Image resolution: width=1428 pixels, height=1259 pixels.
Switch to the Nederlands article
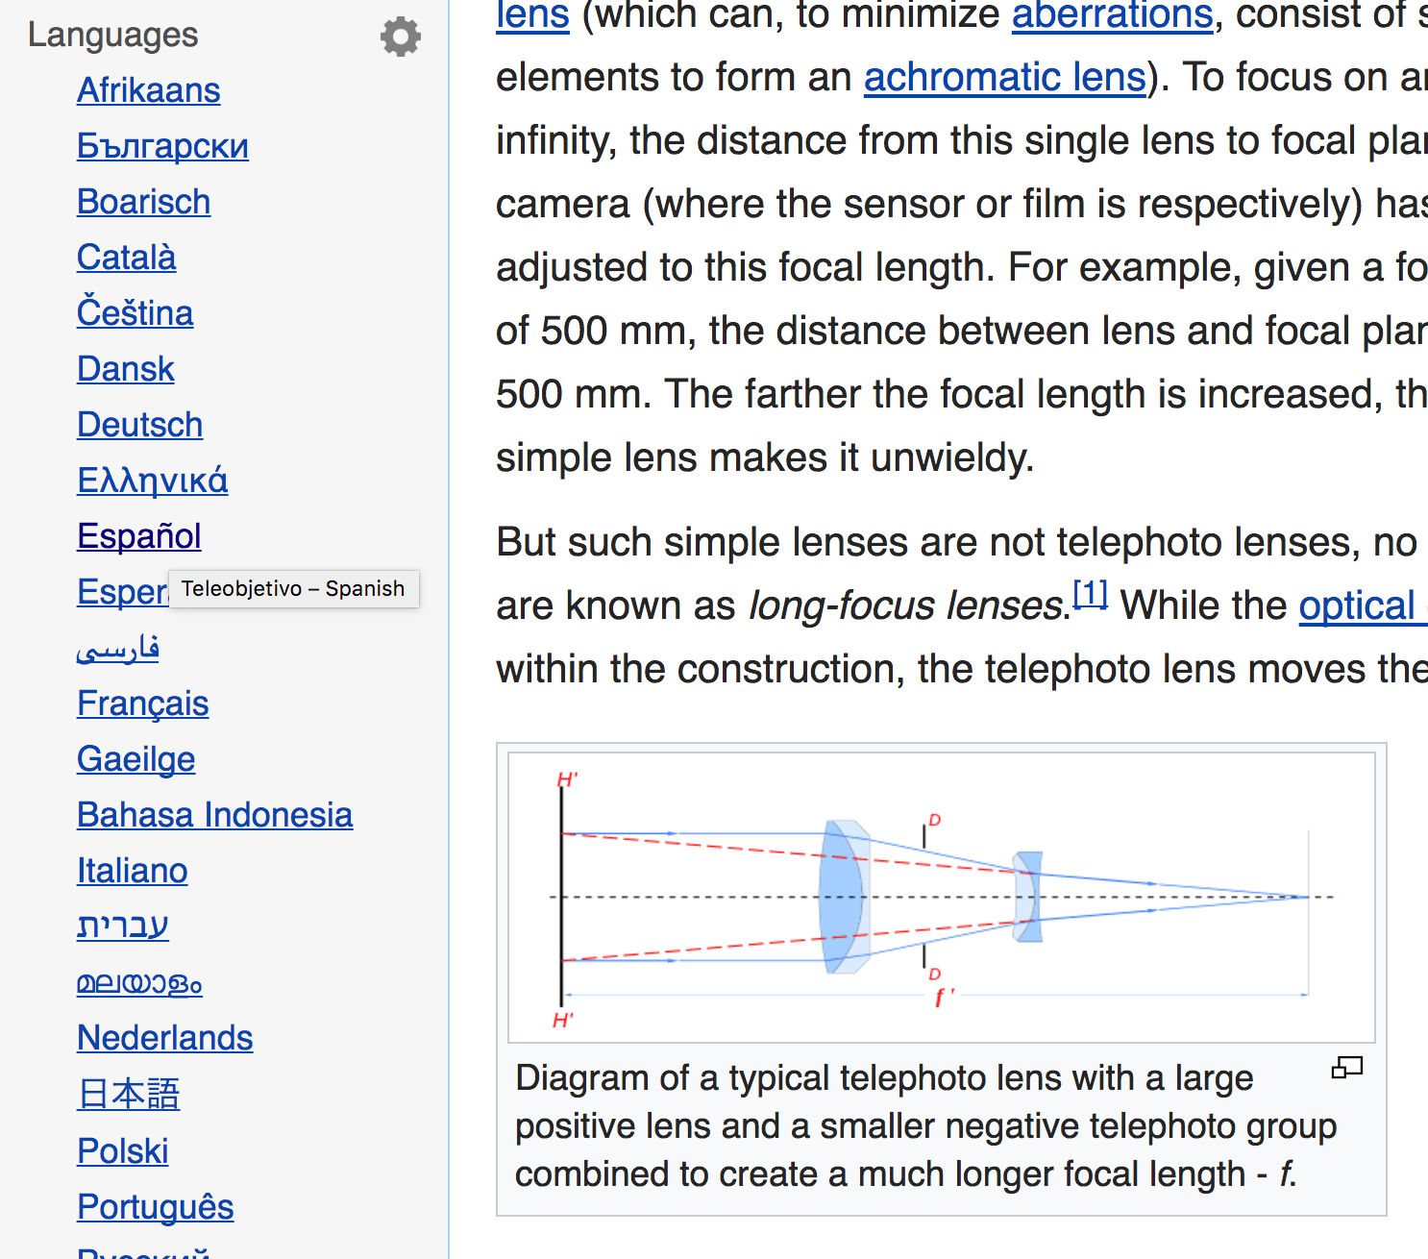[165, 1038]
